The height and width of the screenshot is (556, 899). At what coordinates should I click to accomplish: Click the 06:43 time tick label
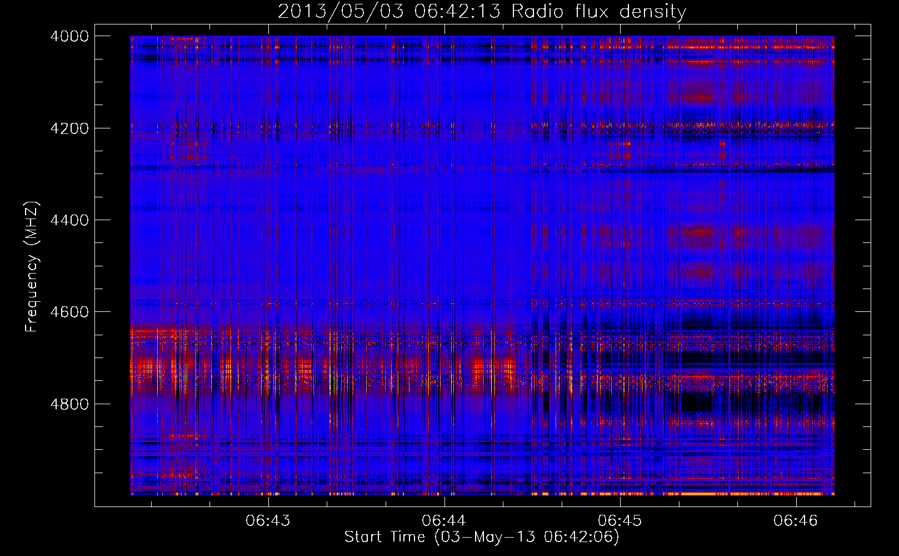tap(268, 520)
